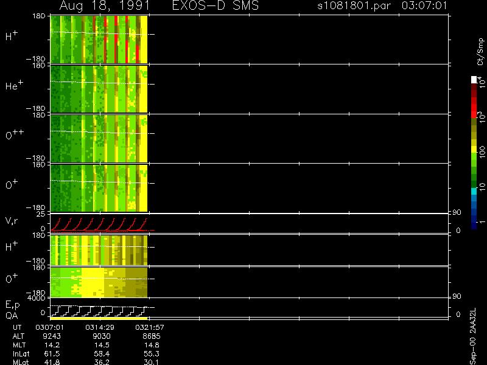Click the 'EXOS-D SMS' title text
Image resolution: width=487 pixels, height=365 pixels.
pyautogui.click(x=215, y=5)
